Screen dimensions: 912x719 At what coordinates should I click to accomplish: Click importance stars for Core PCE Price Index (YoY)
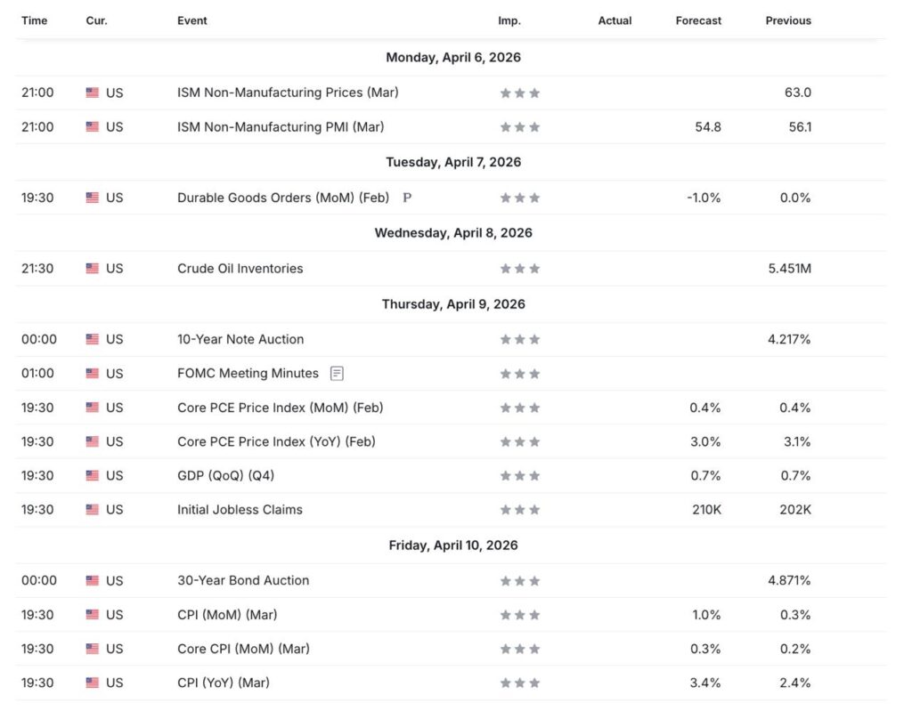[520, 442]
